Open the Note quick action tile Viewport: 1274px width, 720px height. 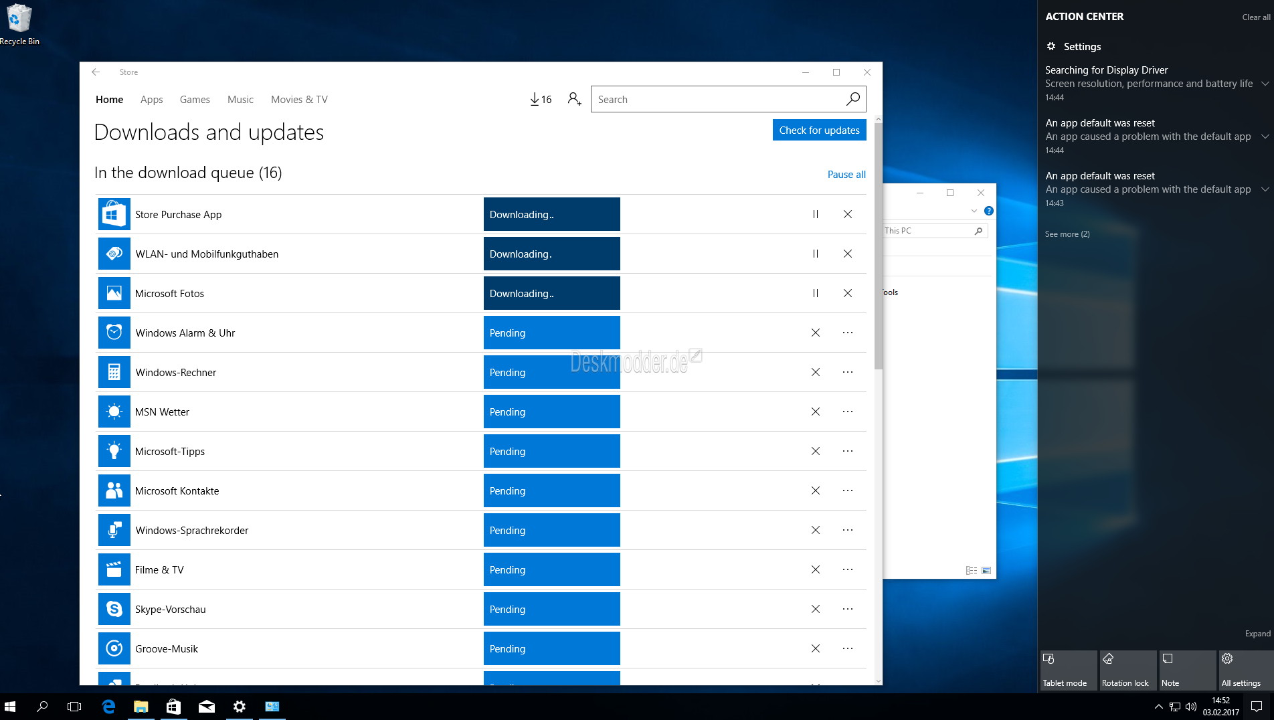click(1187, 670)
